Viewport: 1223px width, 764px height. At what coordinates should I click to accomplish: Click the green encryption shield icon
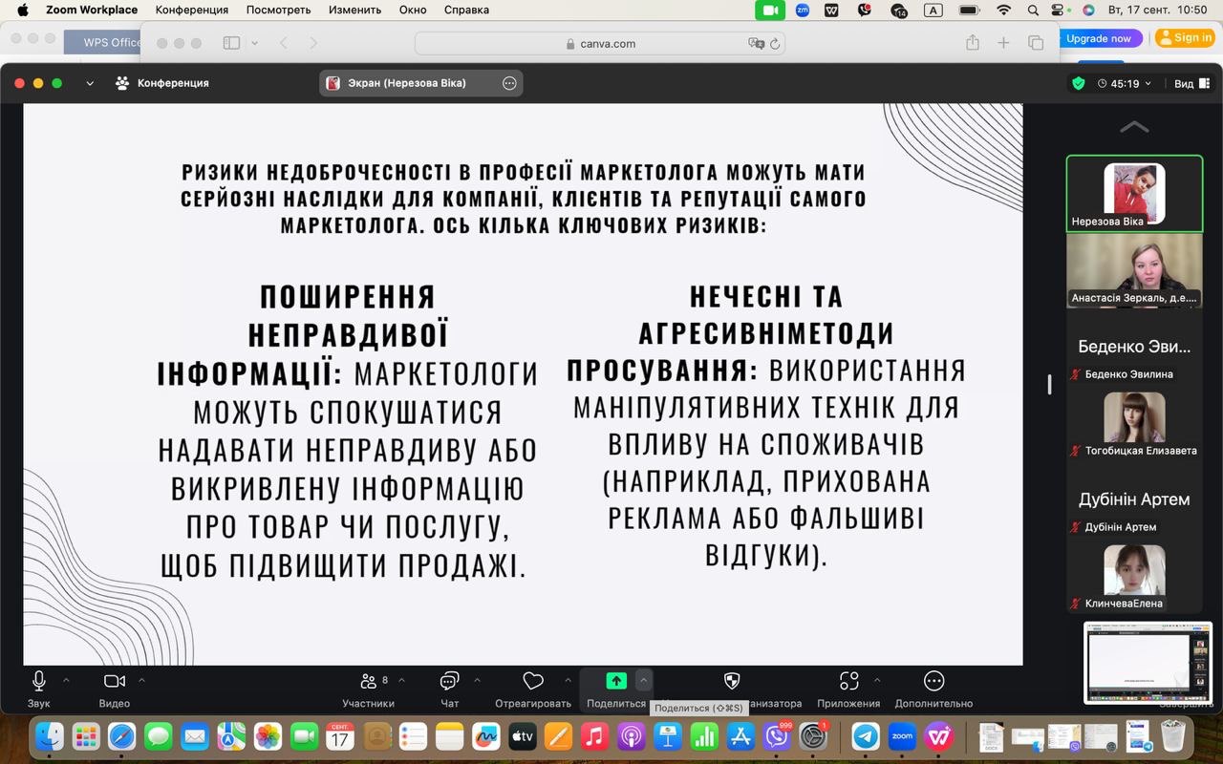pyautogui.click(x=1079, y=83)
